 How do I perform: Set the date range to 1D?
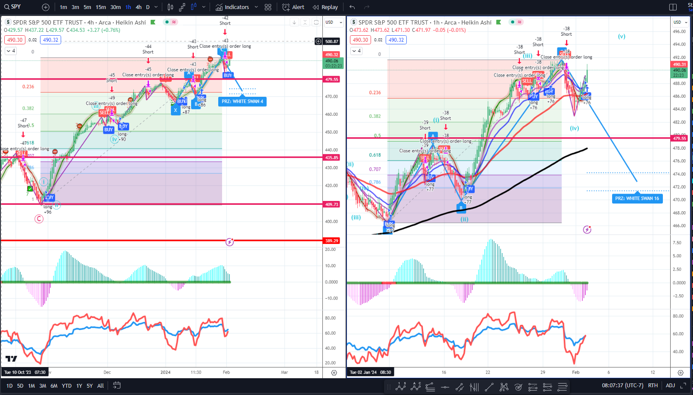click(x=9, y=386)
